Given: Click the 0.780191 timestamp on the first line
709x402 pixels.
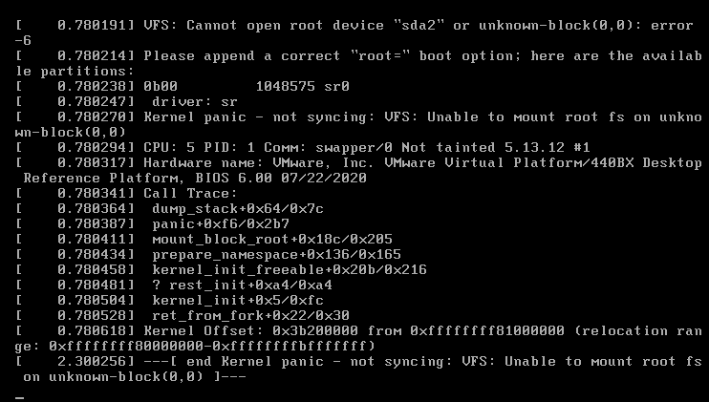Looking at the screenshot, I should 95,25.
